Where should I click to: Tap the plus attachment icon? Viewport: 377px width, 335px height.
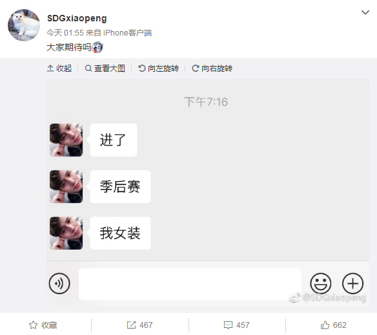(x=352, y=283)
